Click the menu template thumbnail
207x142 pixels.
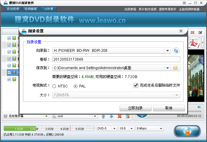click(195, 42)
